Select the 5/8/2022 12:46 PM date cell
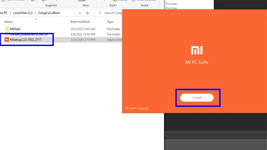This screenshot has height=150, width=267. pos(83,34)
